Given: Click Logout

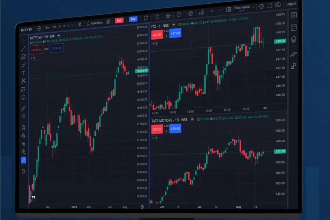Looking at the screenshot, I should (x=291, y=4).
